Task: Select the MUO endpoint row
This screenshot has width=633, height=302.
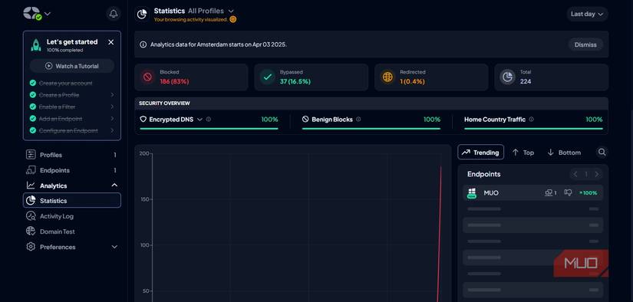Action: pyautogui.click(x=533, y=192)
